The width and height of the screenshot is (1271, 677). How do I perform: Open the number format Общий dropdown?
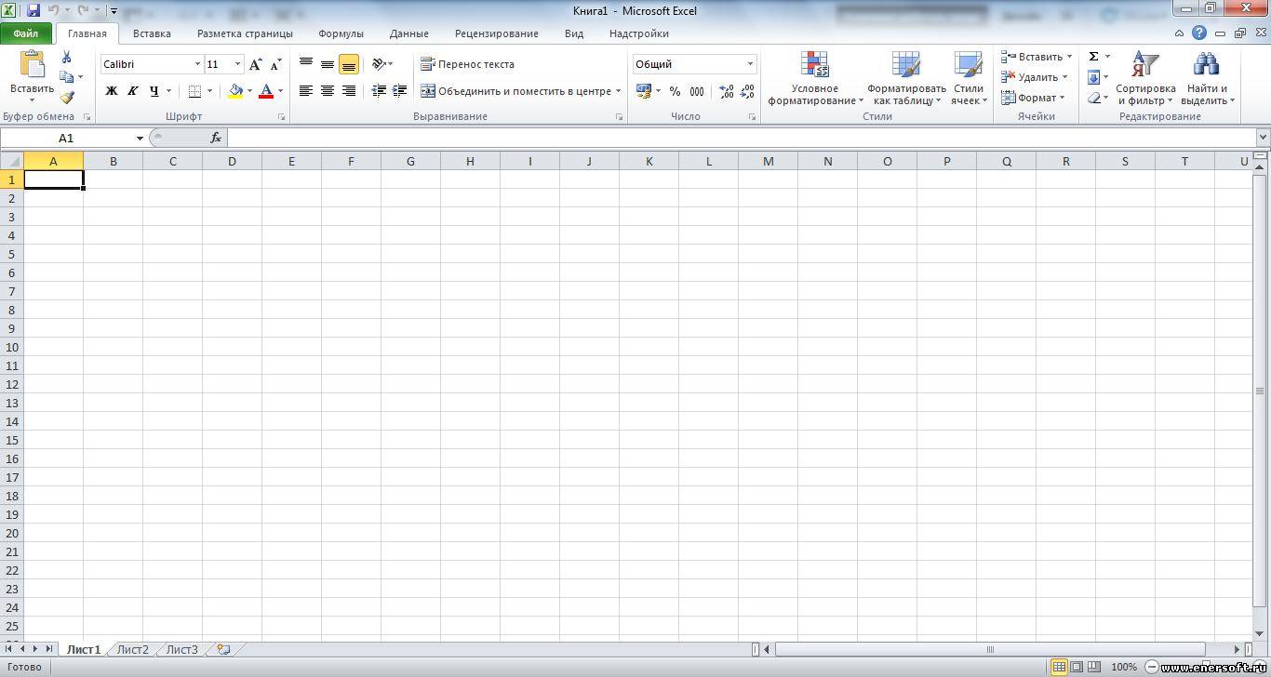pos(750,64)
